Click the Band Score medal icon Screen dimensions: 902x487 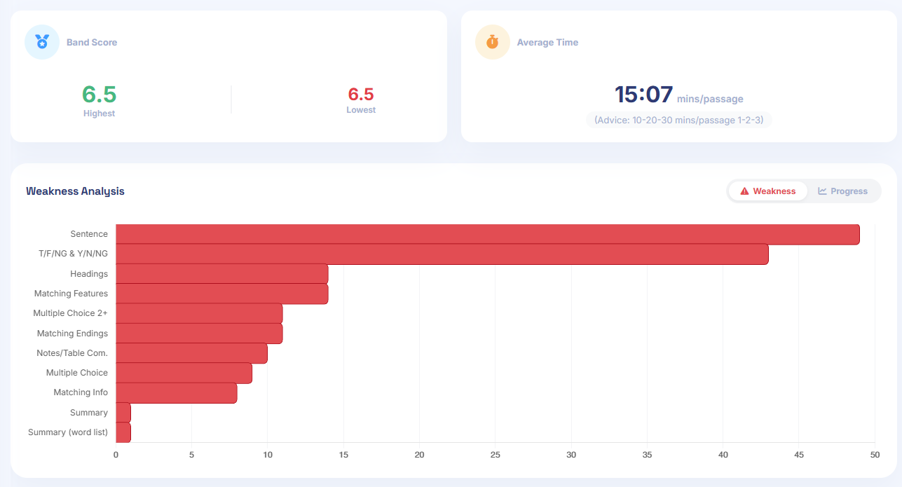click(x=42, y=42)
